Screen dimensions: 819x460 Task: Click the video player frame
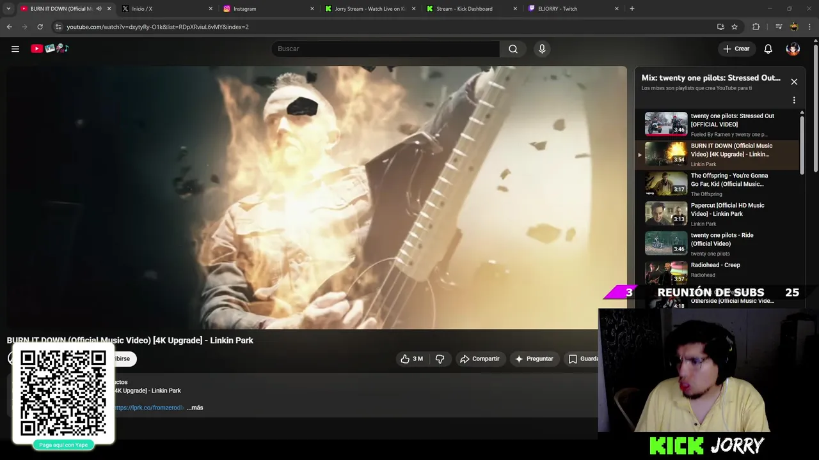[317, 197]
